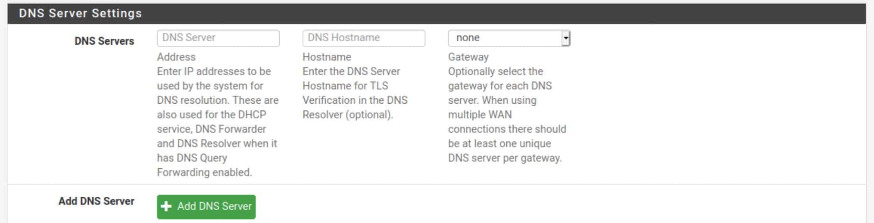
Task: Click the DNS Server Settings panel header
Action: click(x=437, y=13)
